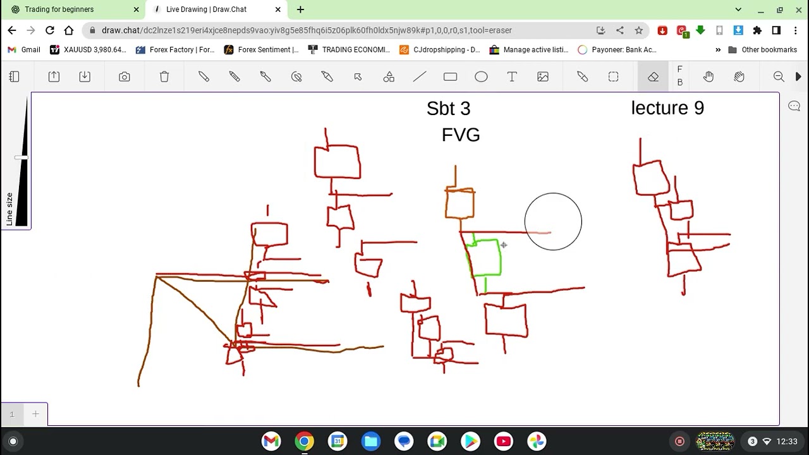809x455 pixels.
Task: Select the text tool
Action: [512, 76]
